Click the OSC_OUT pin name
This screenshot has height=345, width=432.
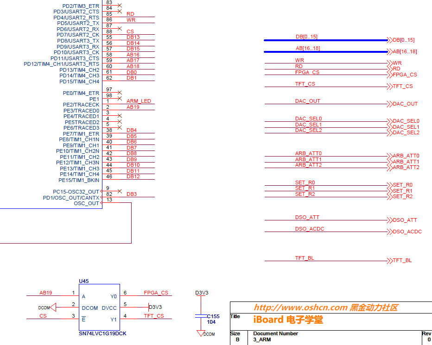(x=87, y=203)
